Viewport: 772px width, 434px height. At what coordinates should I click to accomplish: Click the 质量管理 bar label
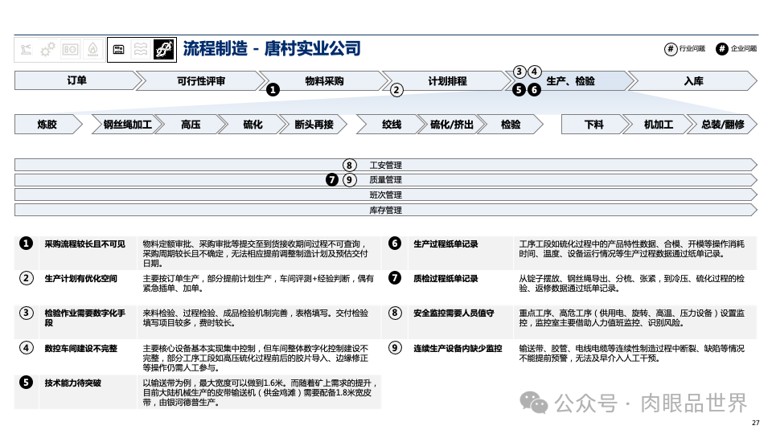[385, 179]
